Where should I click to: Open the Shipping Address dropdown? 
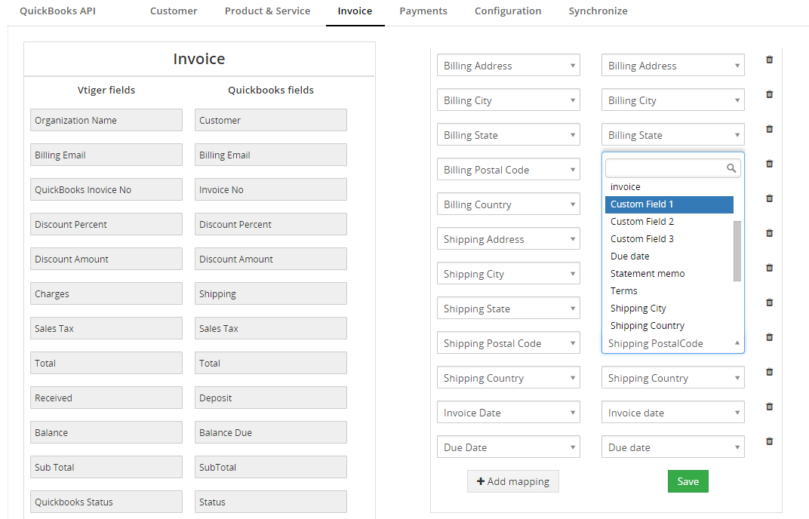508,239
